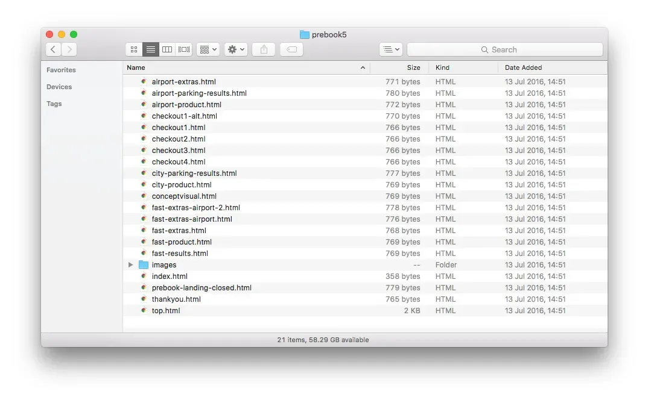Click the 358 bytes size of index.html
This screenshot has height=406, width=651.
pyautogui.click(x=402, y=276)
